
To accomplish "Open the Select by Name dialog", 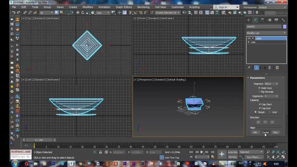I will (x=62, y=13).
